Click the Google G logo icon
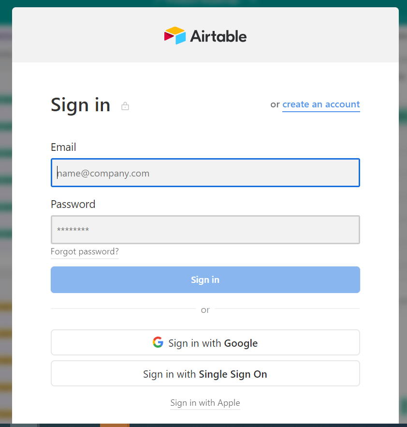 158,342
